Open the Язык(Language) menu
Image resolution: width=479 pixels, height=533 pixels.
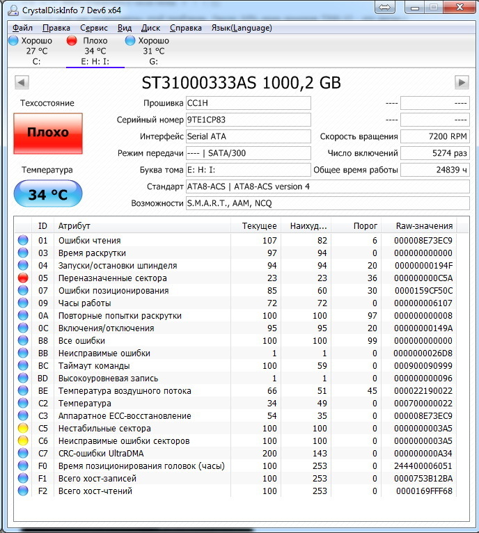[242, 28]
